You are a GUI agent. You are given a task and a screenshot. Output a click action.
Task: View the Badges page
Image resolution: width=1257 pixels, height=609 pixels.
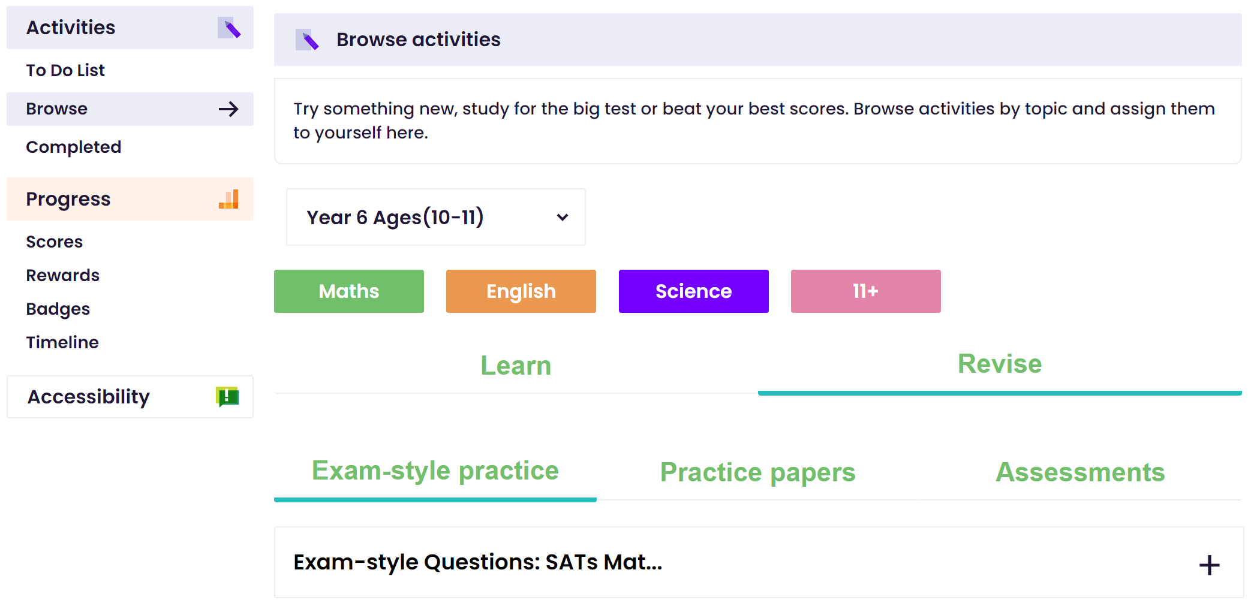point(58,309)
